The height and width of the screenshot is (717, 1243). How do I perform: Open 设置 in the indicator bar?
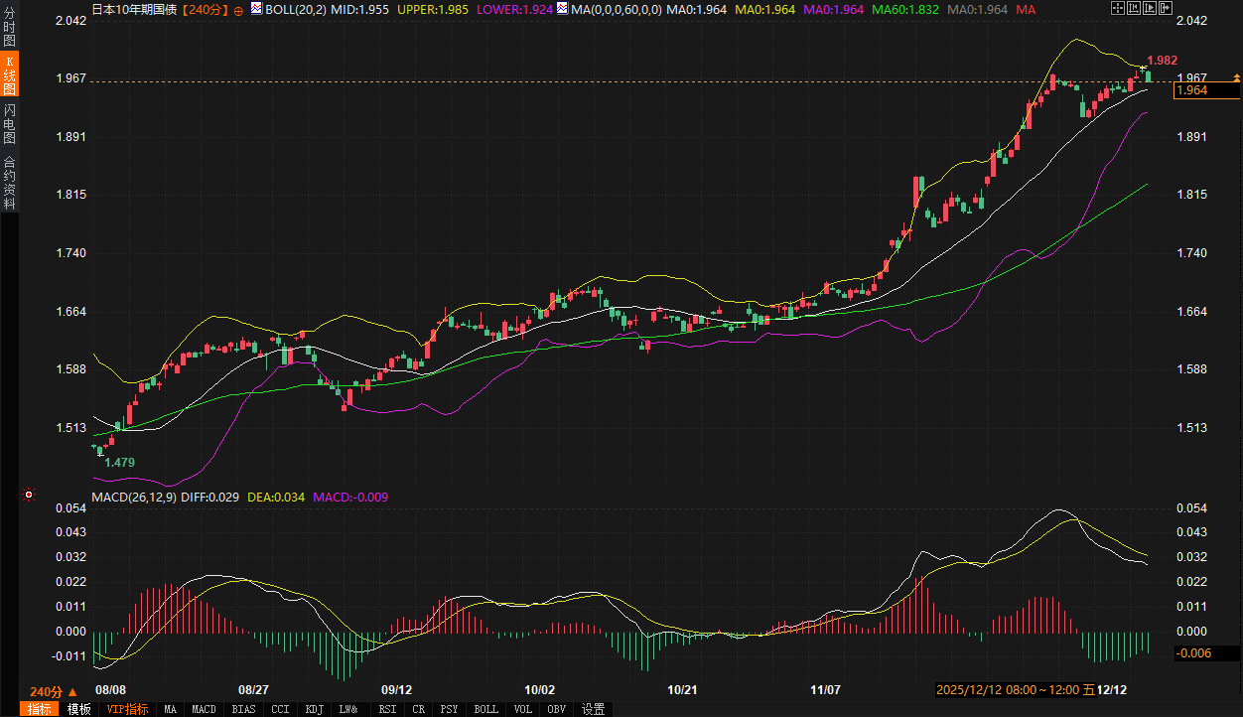594,709
